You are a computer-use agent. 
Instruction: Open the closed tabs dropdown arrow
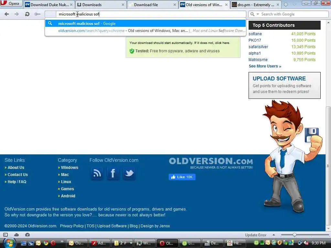pyautogui.click(x=294, y=4)
